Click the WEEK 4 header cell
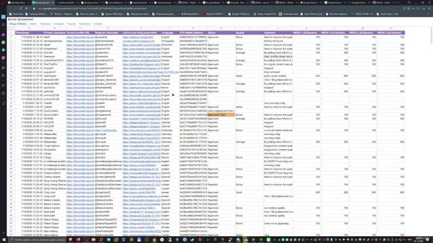Image resolution: width=433 pixels, height=243 pixels. [x=391, y=32]
